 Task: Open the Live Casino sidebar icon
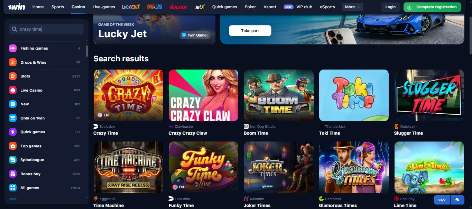pos(13,90)
